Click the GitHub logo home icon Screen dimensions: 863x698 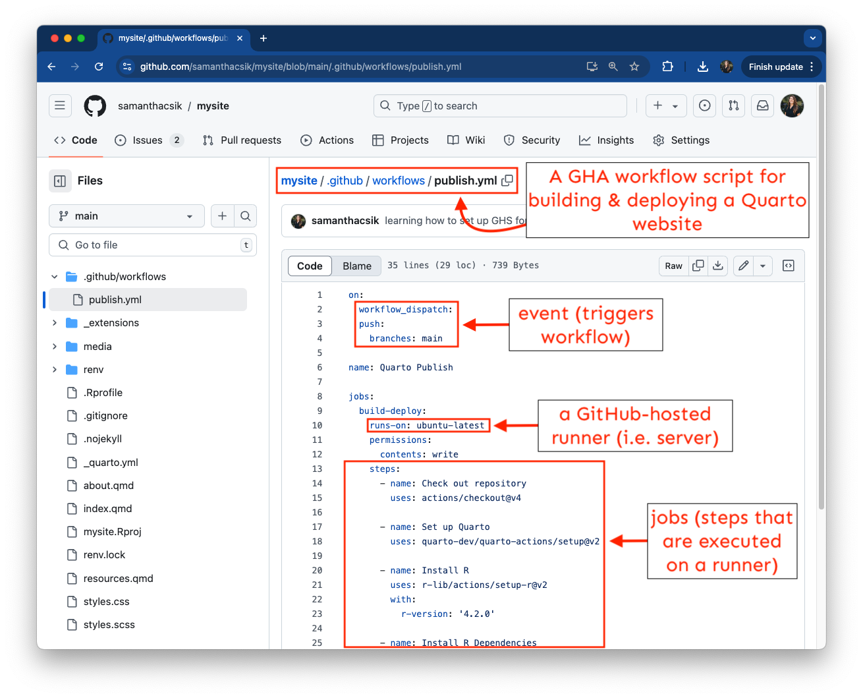(x=95, y=106)
